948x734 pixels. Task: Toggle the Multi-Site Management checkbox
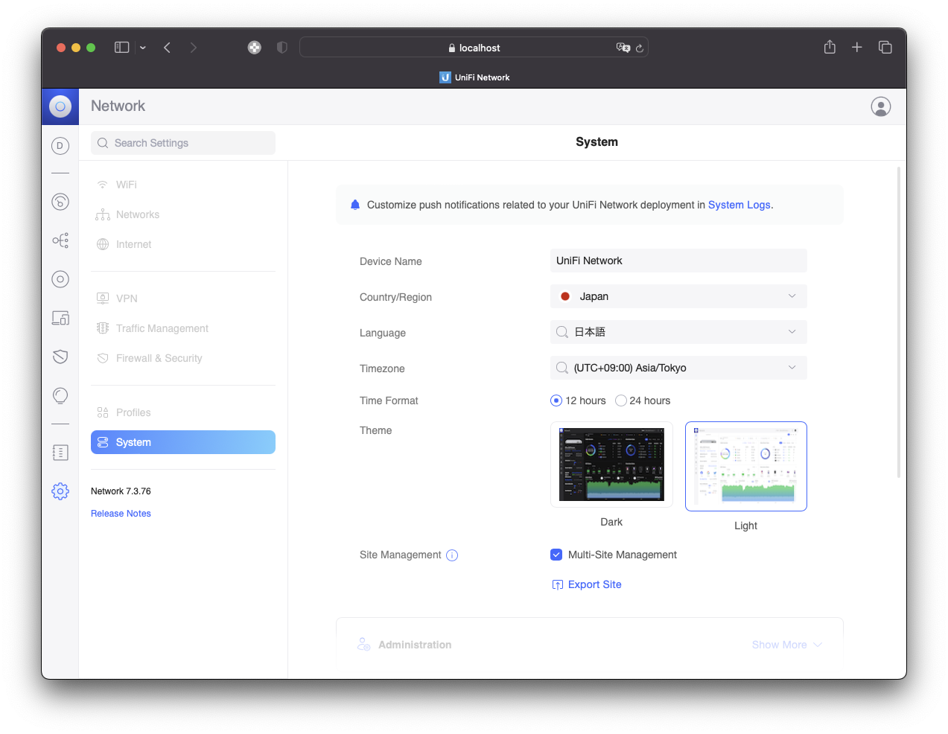click(x=556, y=555)
